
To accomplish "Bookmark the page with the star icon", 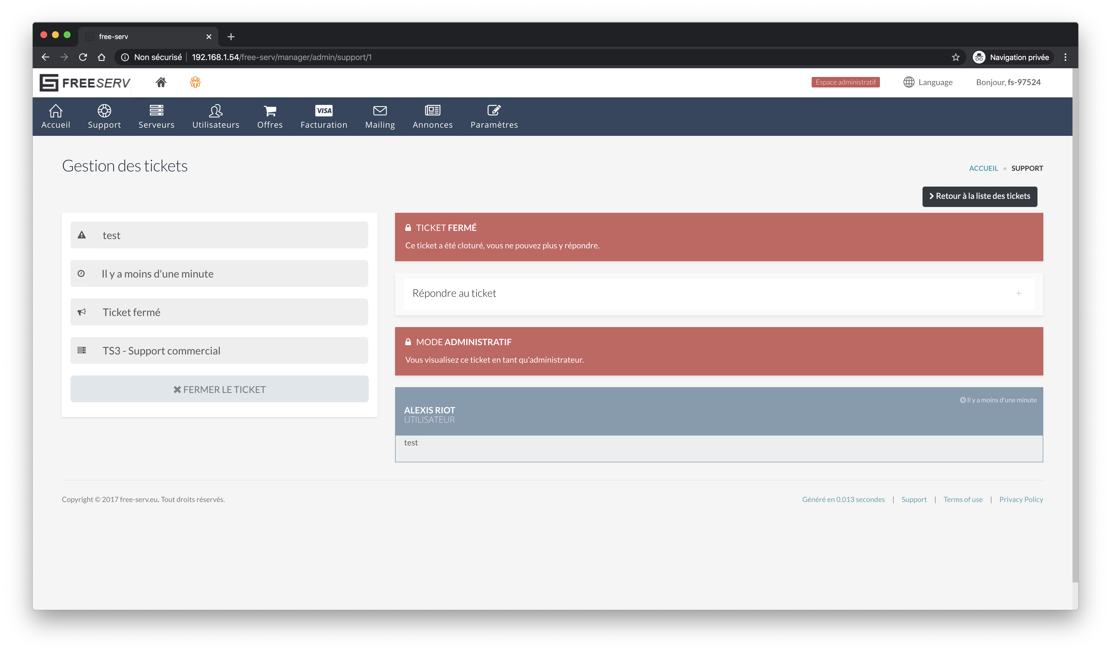I will (955, 57).
